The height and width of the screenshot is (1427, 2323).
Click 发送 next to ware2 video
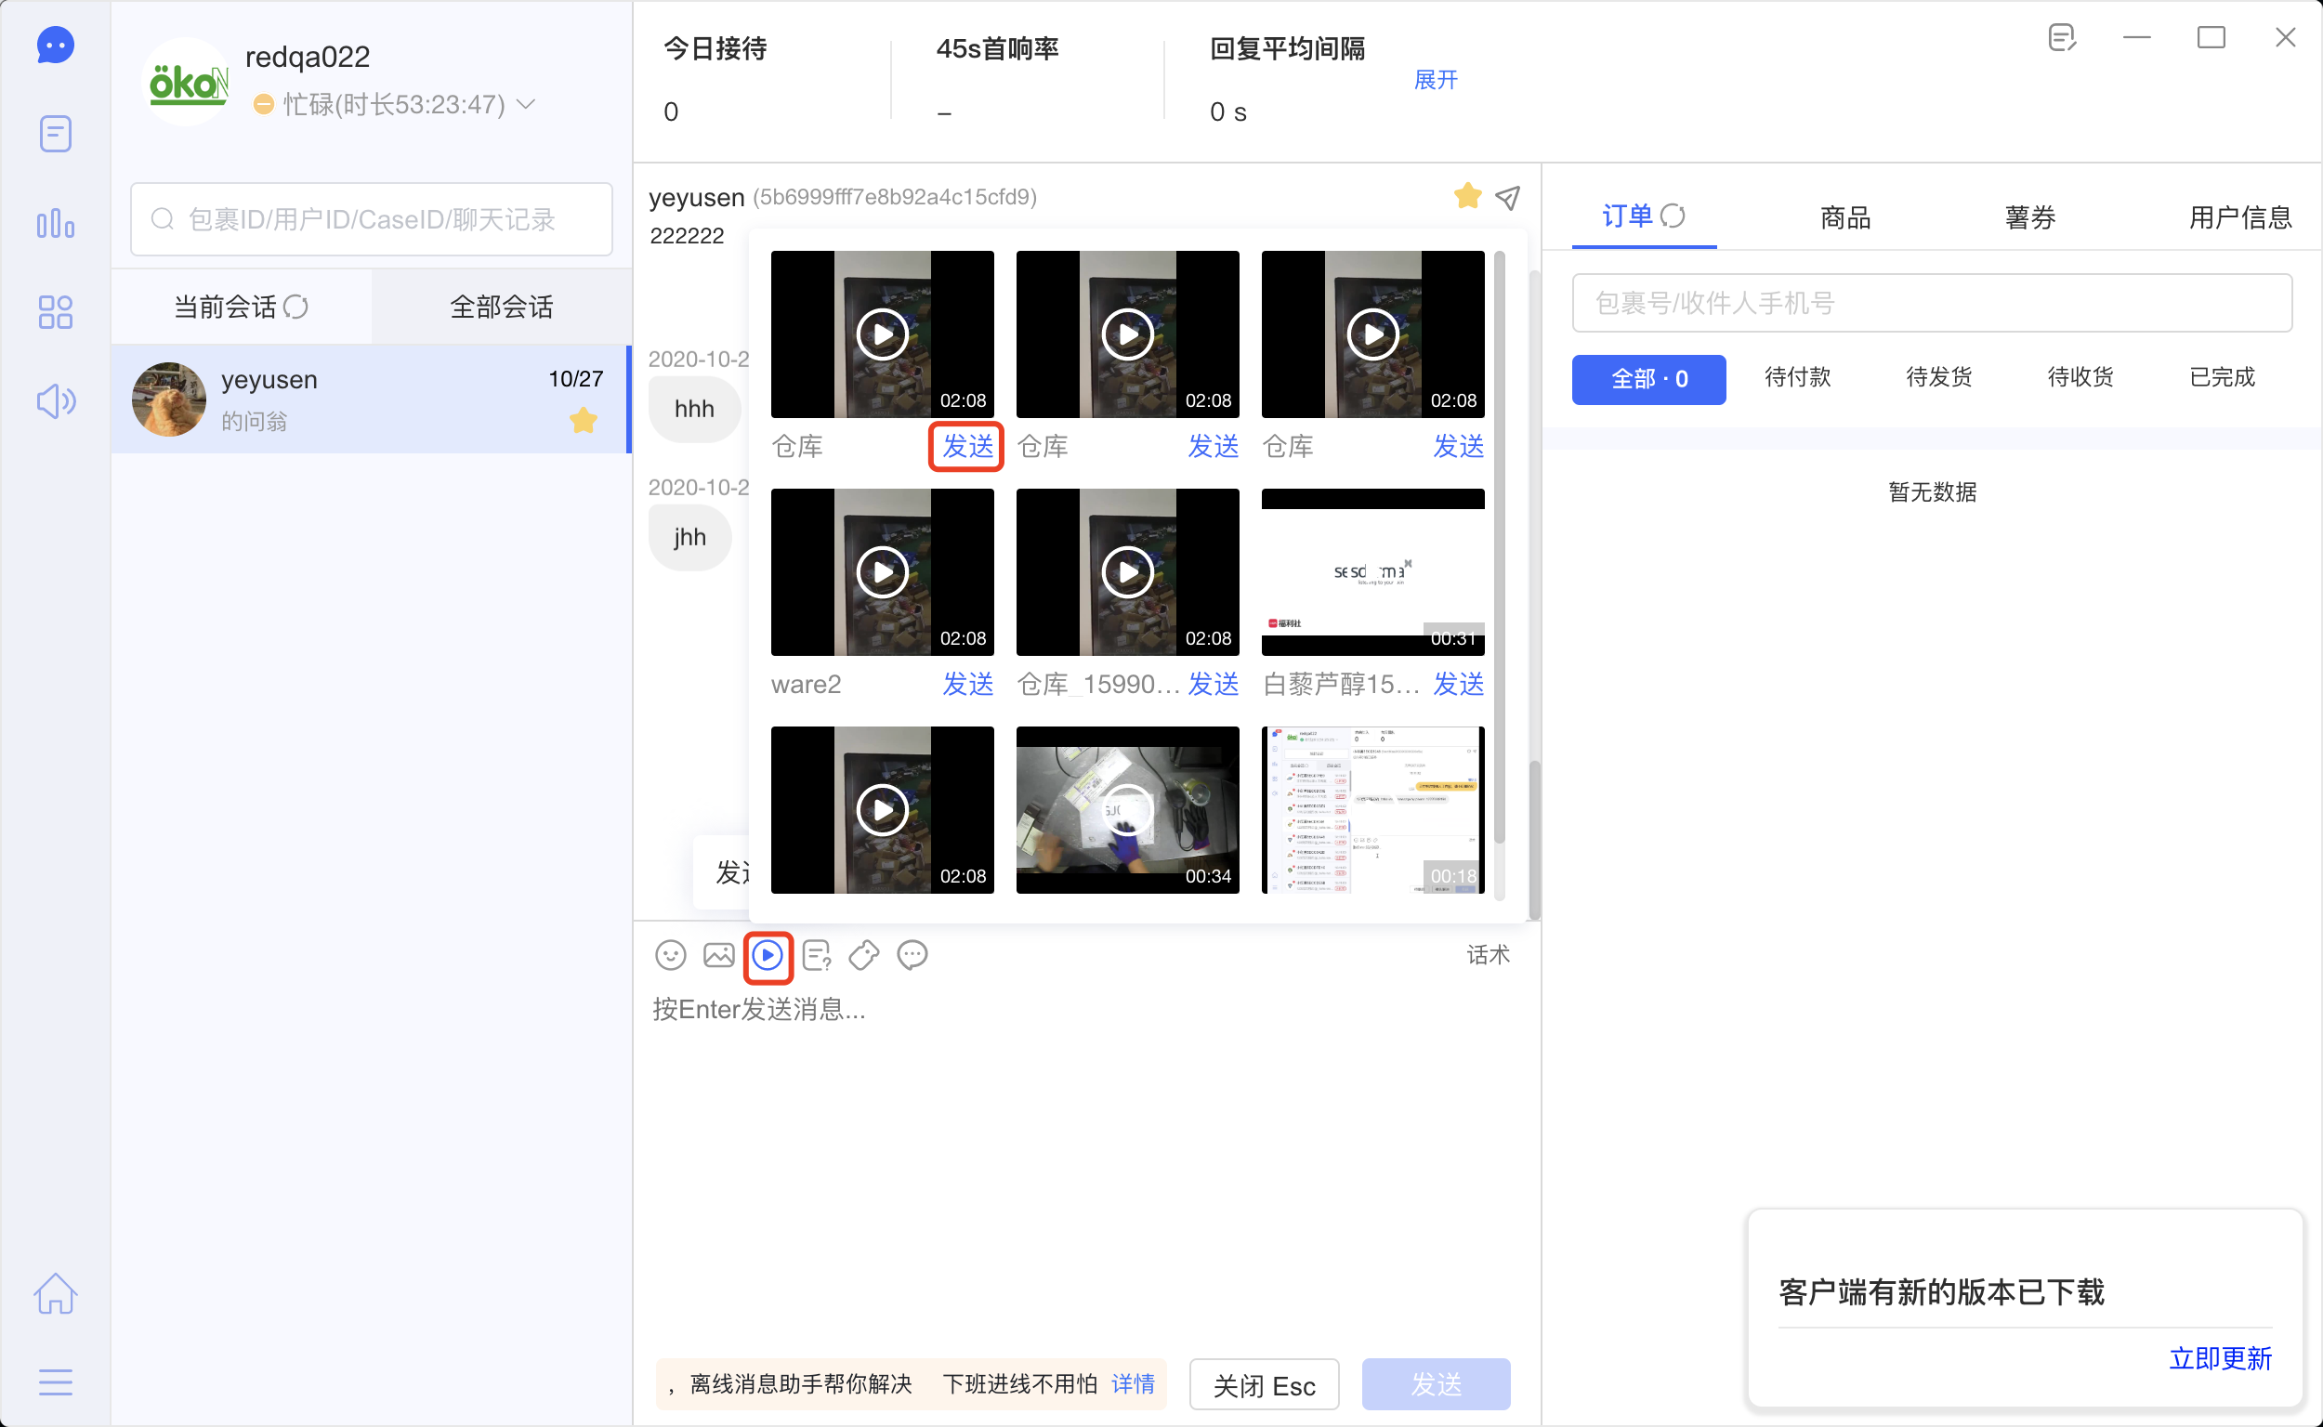pyautogui.click(x=967, y=685)
